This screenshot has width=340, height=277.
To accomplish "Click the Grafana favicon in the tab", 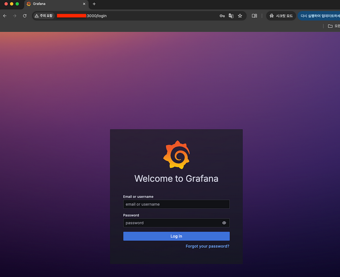I will click(28, 4).
